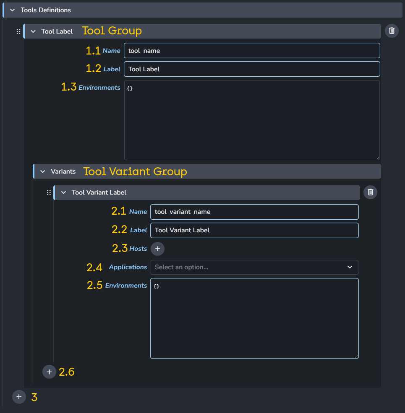
Task: Click the resize grip of variant Environments textarea
Action: (356, 356)
